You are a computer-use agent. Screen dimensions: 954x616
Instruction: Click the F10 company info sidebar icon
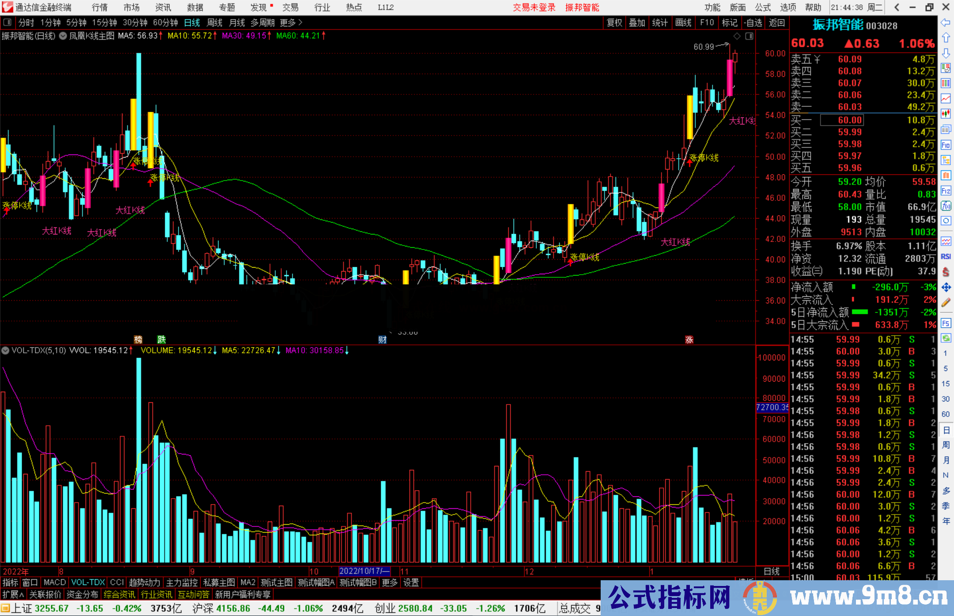point(946,145)
